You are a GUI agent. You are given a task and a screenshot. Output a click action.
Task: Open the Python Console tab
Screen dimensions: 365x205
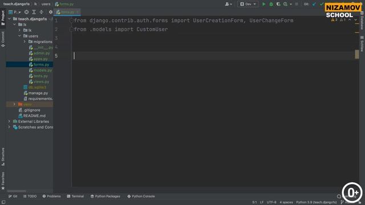(x=141, y=196)
